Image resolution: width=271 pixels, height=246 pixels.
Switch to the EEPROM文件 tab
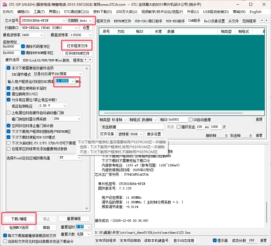click(122, 21)
